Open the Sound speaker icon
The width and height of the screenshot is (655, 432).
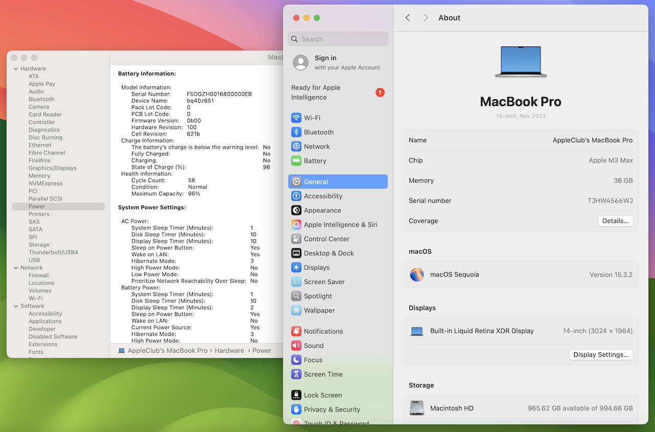[296, 346]
